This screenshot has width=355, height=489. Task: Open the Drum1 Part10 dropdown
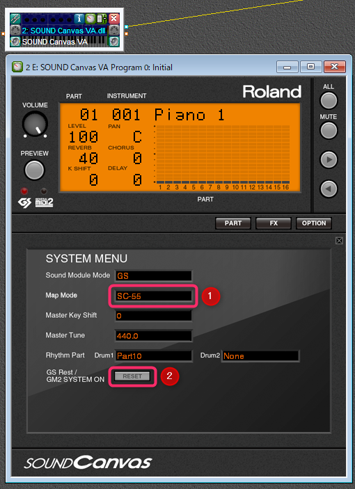[153, 356]
